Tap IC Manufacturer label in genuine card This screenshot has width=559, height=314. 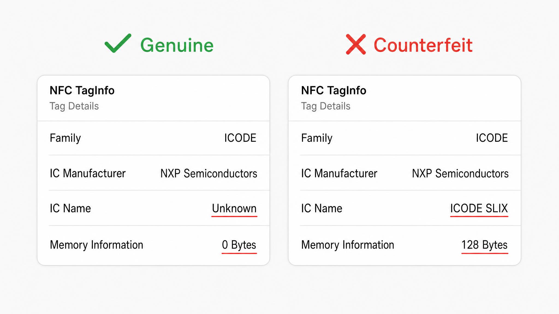coord(88,173)
